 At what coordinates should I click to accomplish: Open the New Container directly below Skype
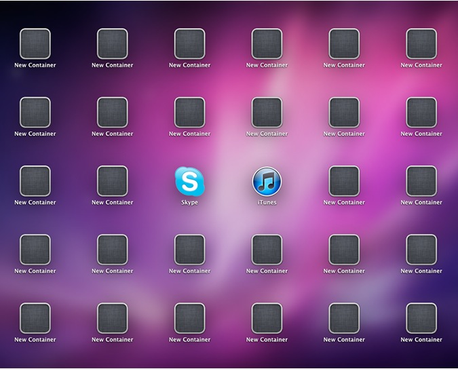click(189, 250)
